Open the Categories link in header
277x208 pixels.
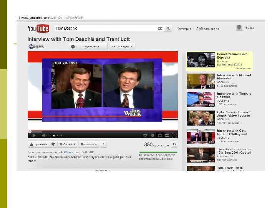click(184, 29)
